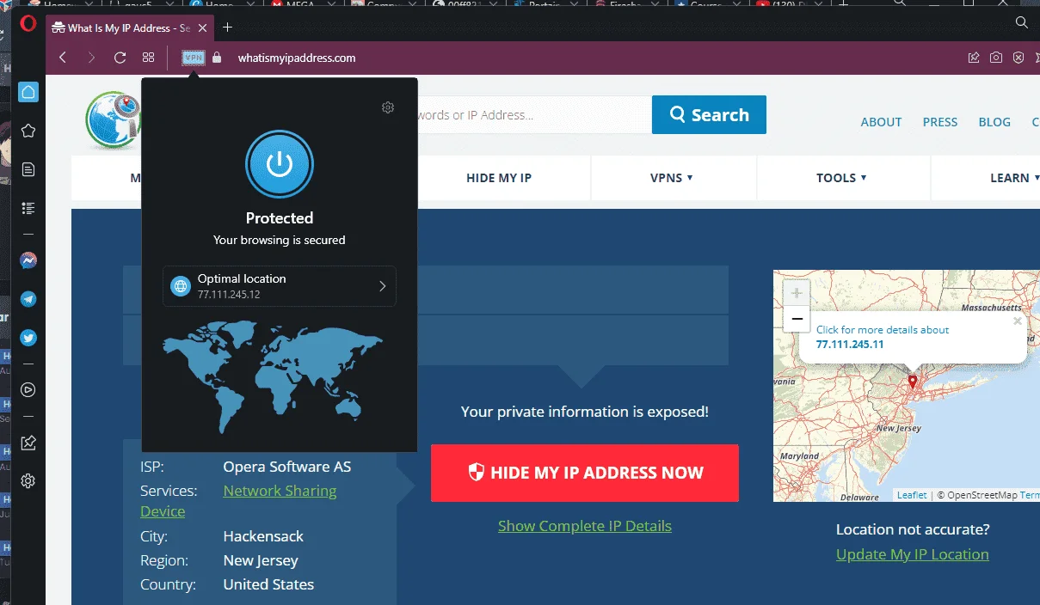Viewport: 1040px width, 605px height.
Task: Zoom in on the map
Action: 797,293
